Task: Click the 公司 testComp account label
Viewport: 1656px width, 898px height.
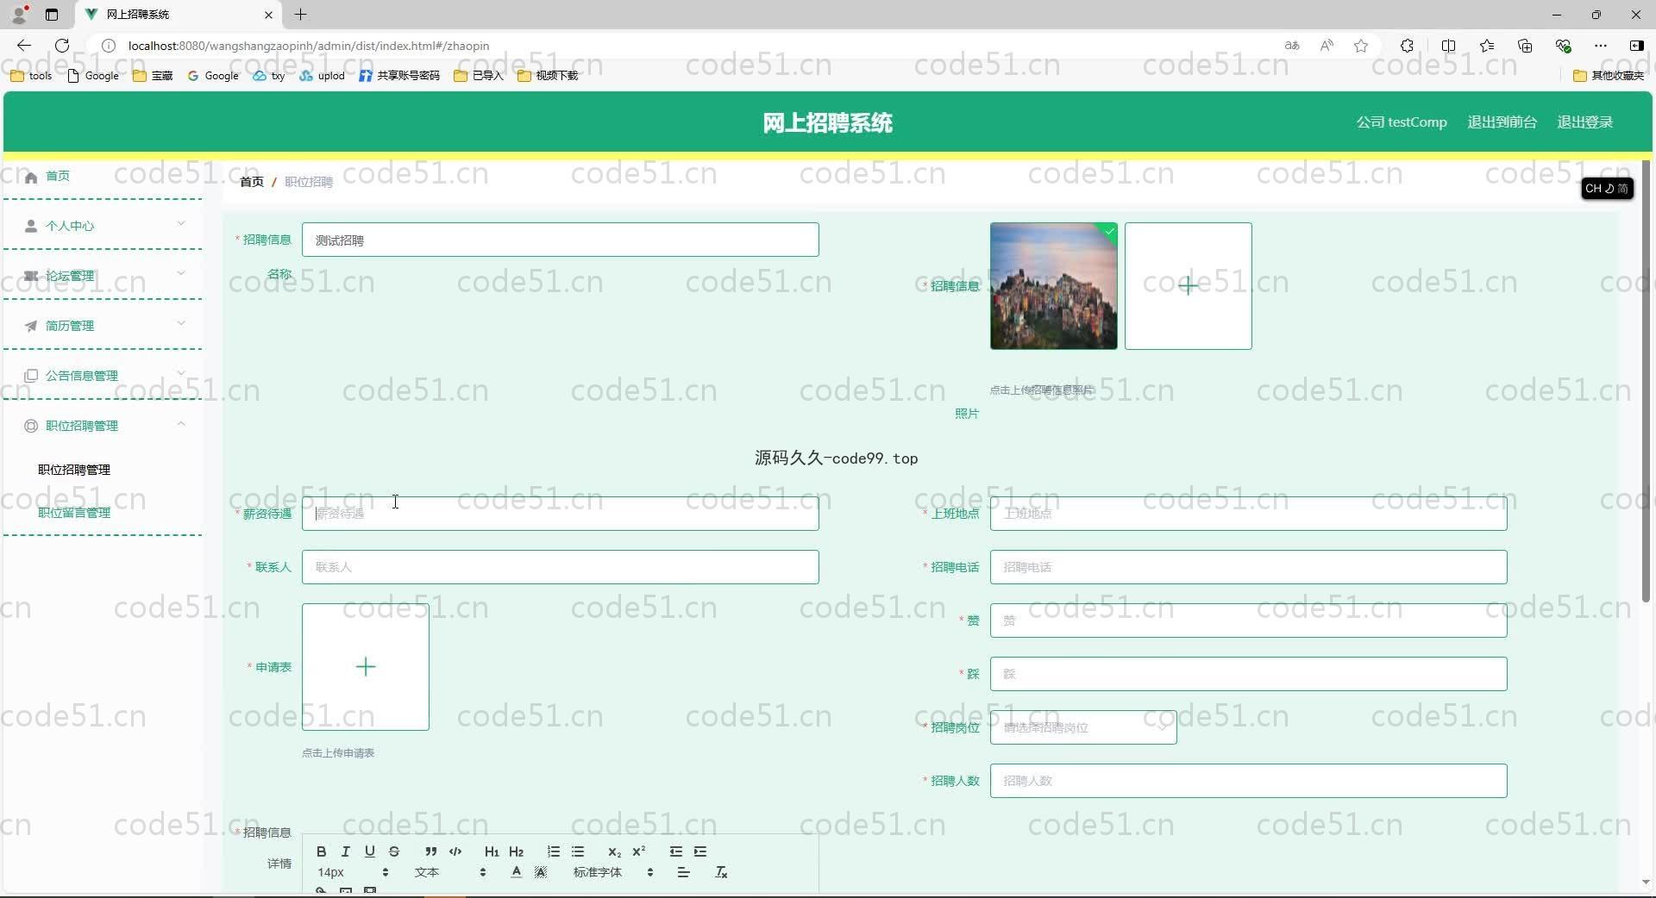Action: [1401, 122]
